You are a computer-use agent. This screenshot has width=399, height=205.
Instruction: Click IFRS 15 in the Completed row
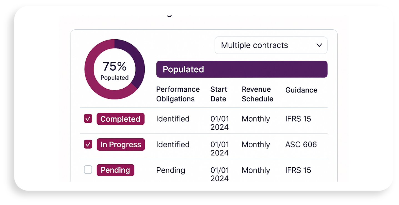coord(298,119)
